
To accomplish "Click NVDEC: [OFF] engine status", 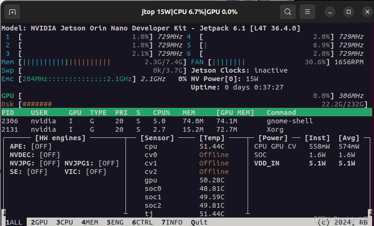I will click(35, 155).
